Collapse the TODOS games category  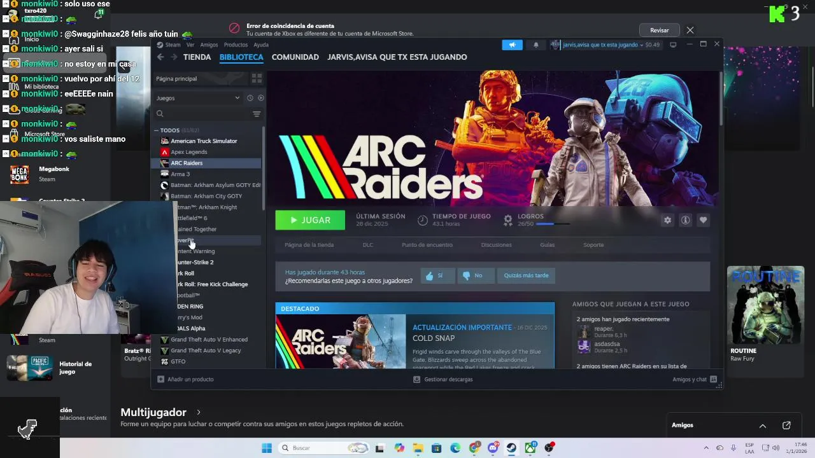point(156,130)
